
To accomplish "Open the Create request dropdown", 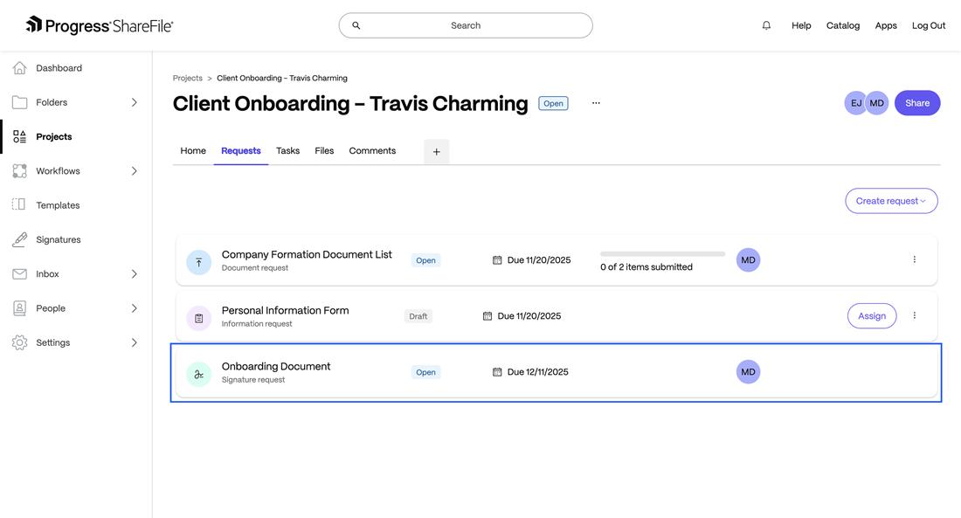I will (x=891, y=201).
